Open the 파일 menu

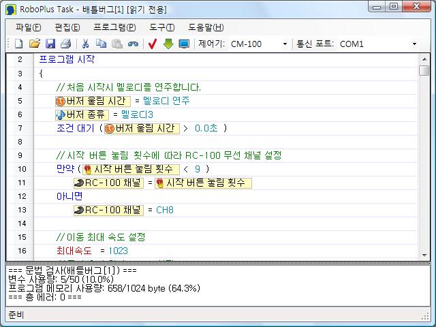coord(28,27)
